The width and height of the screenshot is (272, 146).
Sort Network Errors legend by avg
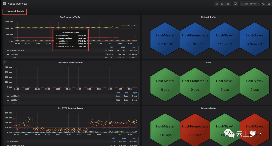134,93
